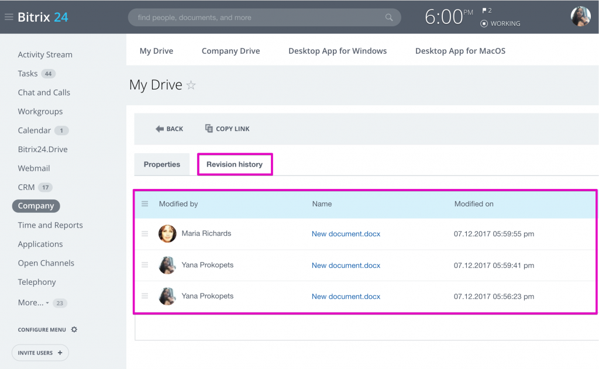Click Maria Richards avatar
Screen dimensions: 599x369
click(167, 234)
